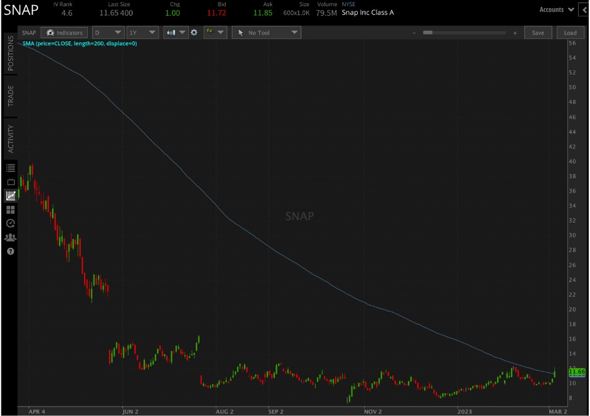Select the highlighted Charts icon in sidebar
This screenshot has height=416, width=590.
(10, 195)
